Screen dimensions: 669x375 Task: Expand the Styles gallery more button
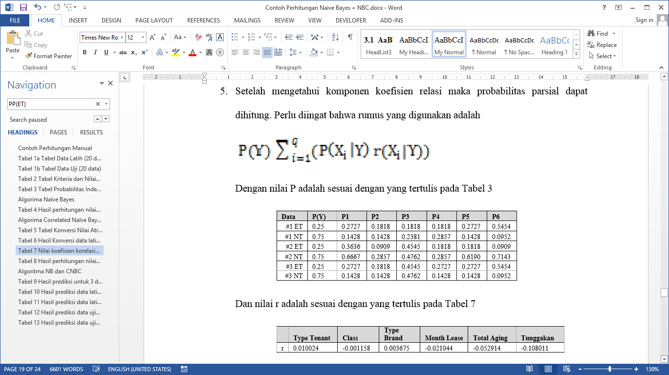(576, 54)
